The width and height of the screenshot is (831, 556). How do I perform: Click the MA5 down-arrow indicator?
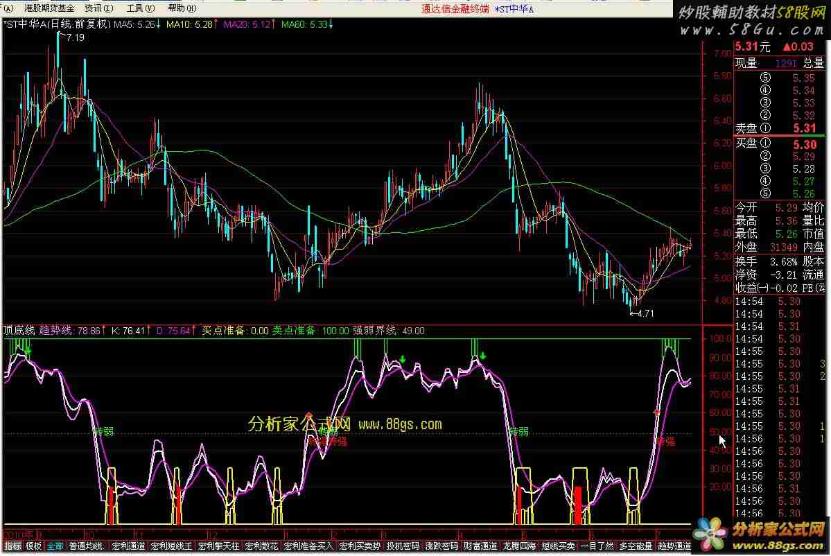pyautogui.click(x=158, y=24)
